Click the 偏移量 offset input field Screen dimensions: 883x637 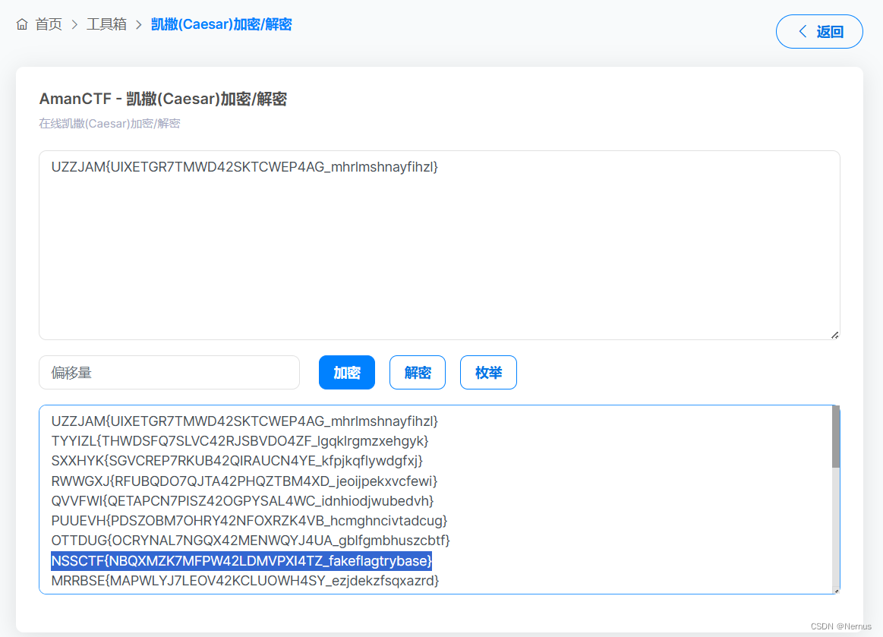[169, 372]
